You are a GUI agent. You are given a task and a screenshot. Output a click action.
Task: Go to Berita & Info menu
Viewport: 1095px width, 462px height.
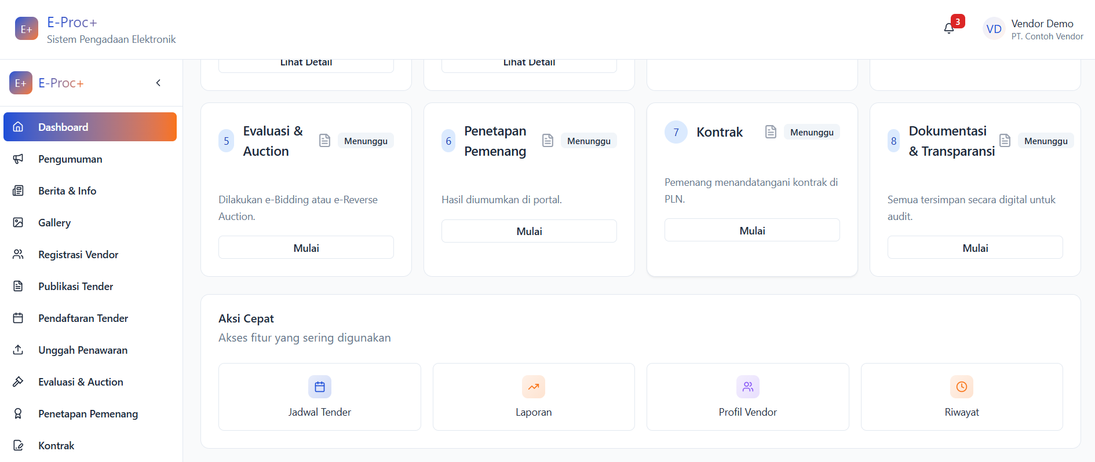pos(67,191)
